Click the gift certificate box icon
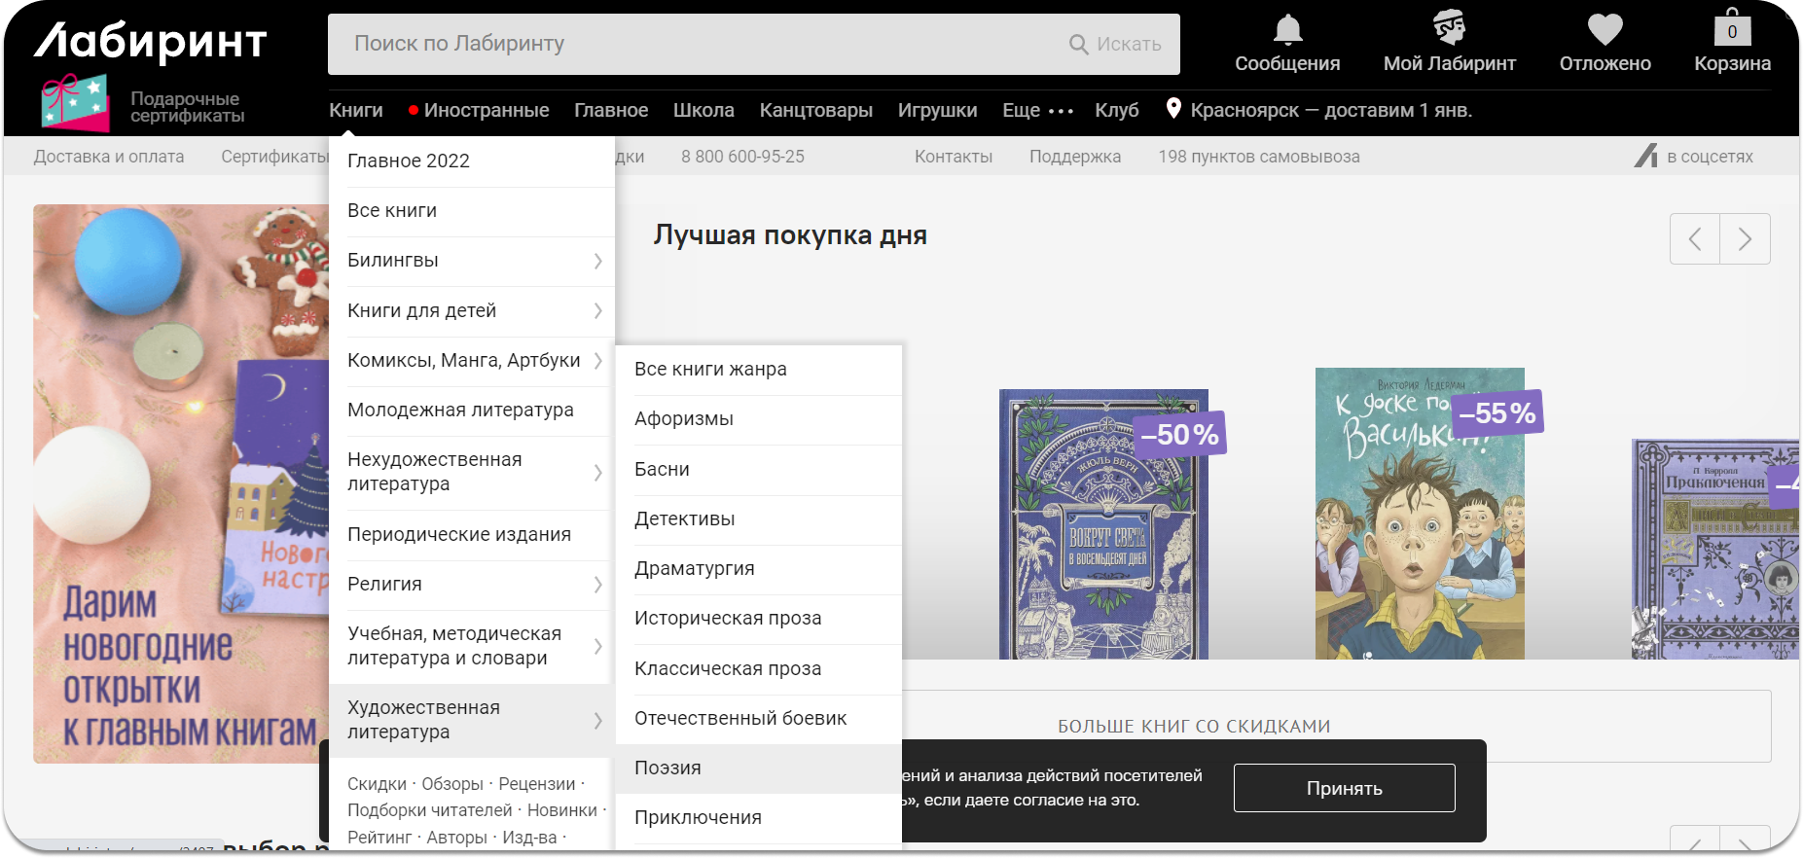This screenshot has height=858, width=1803. point(75,103)
